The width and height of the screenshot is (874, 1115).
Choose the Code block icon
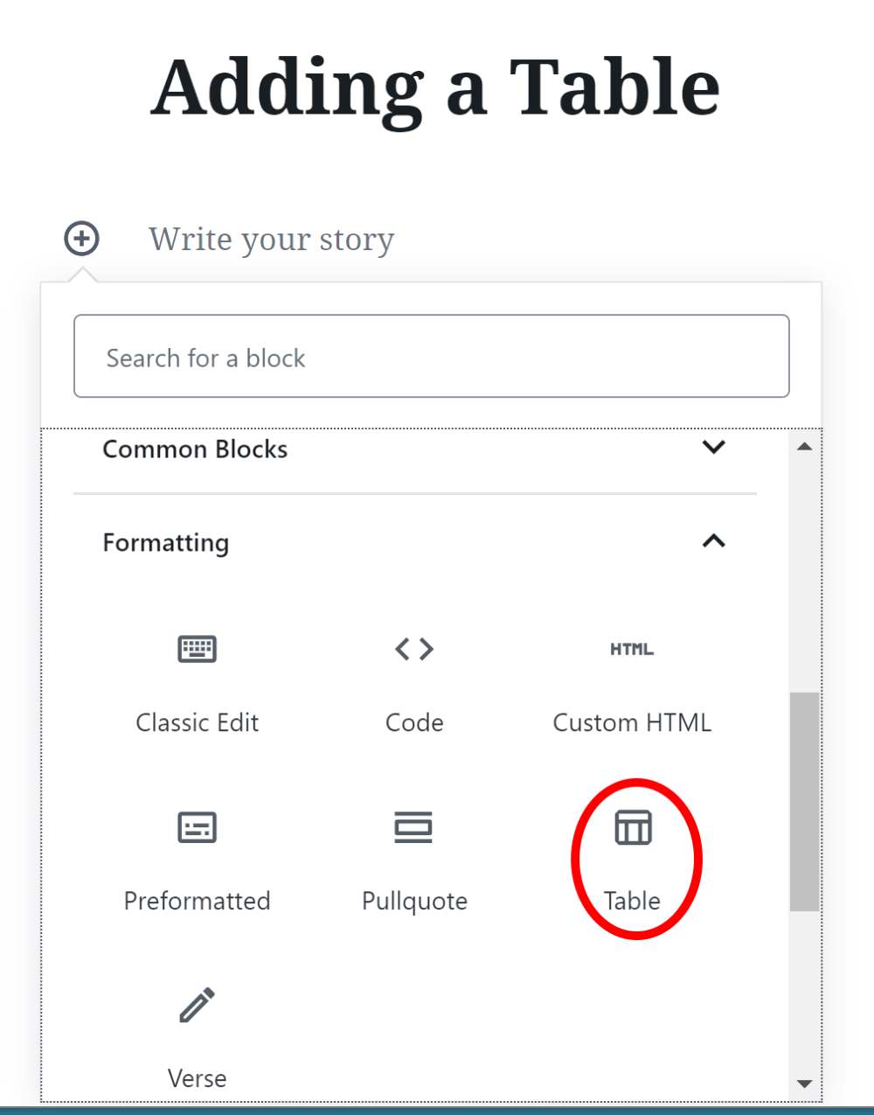tap(414, 649)
